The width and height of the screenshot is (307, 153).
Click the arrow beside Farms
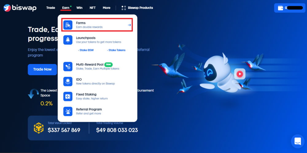click(x=130, y=25)
